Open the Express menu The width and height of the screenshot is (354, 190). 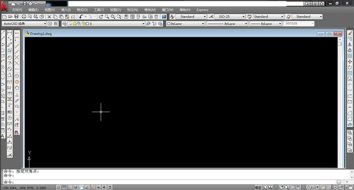[202, 10]
